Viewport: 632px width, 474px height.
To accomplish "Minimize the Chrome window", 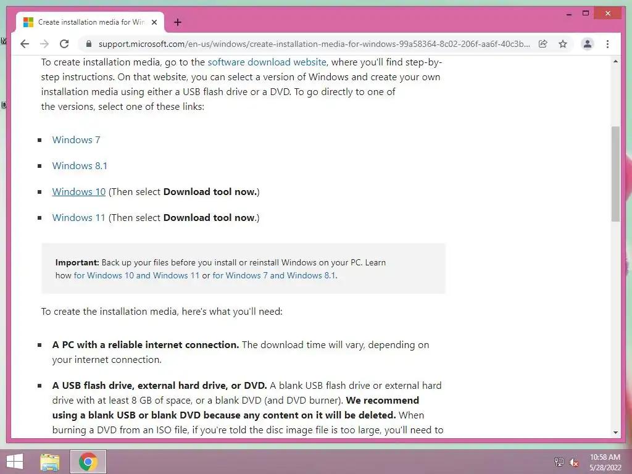I will (x=568, y=14).
